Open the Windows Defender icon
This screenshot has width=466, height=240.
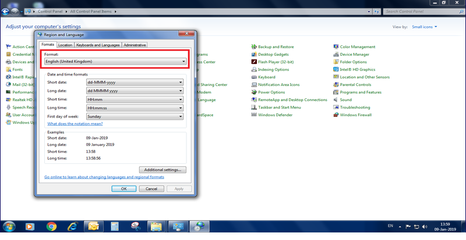[254, 115]
